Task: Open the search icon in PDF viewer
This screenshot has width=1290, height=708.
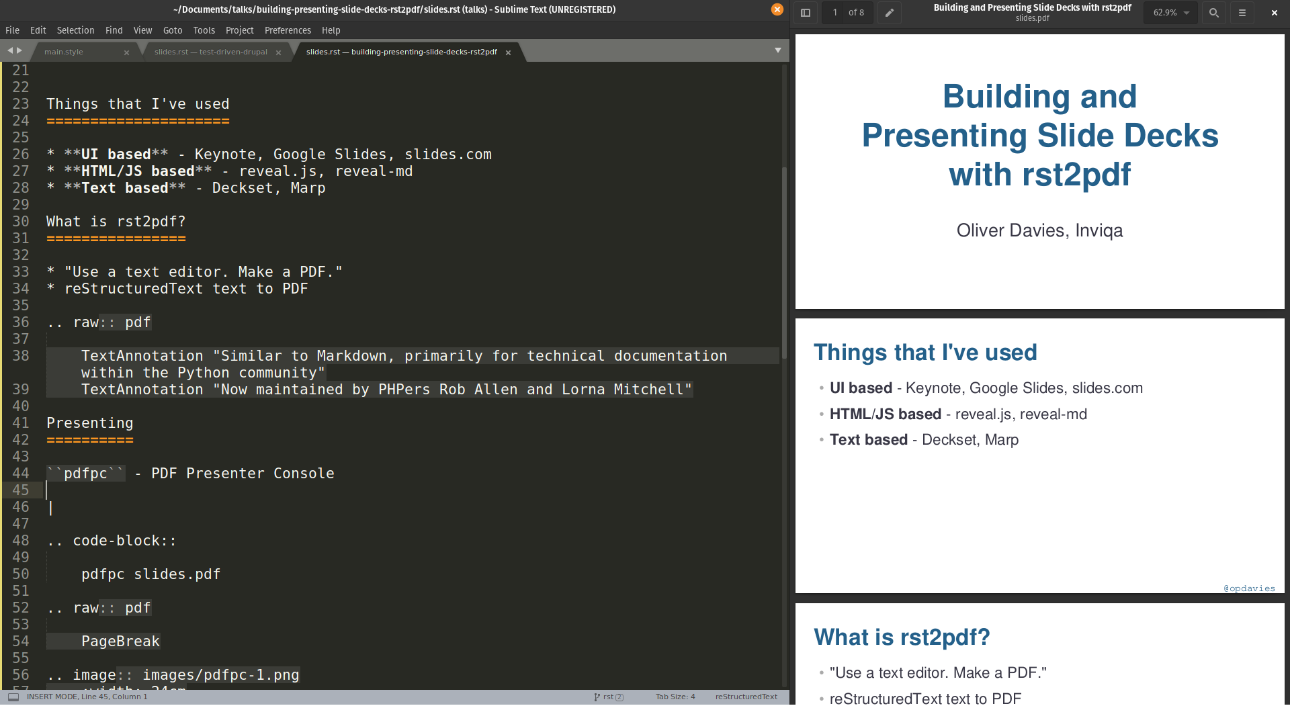Action: (x=1213, y=13)
